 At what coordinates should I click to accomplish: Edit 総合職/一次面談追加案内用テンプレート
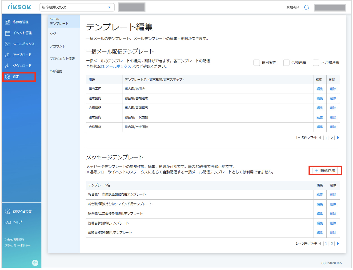[x=320, y=195]
